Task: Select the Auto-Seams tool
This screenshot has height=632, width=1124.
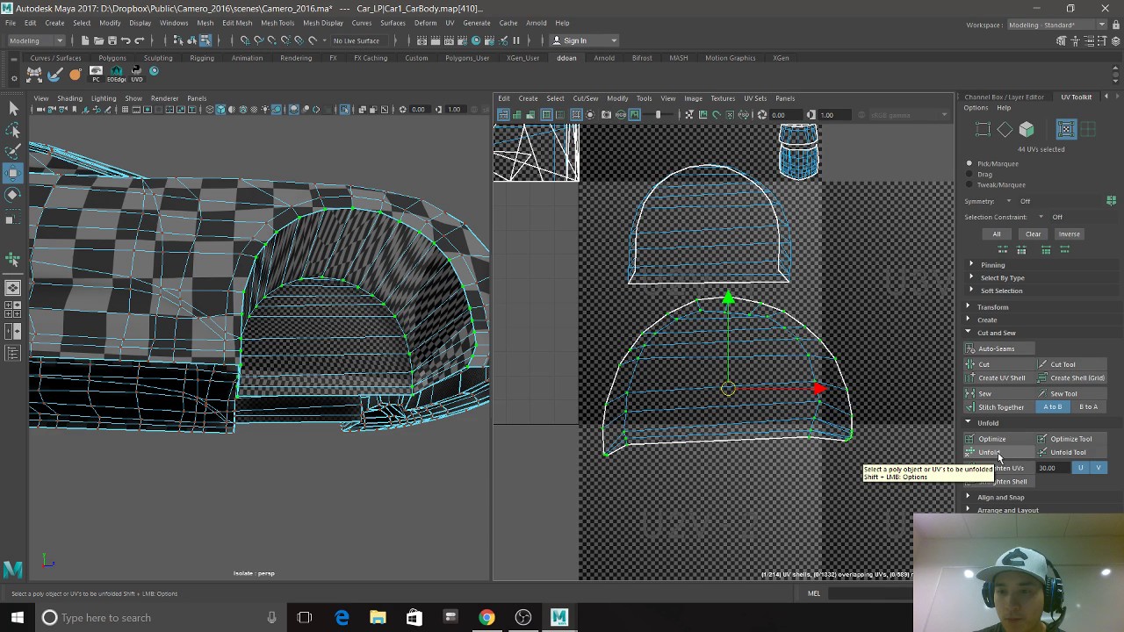Action: coord(996,348)
